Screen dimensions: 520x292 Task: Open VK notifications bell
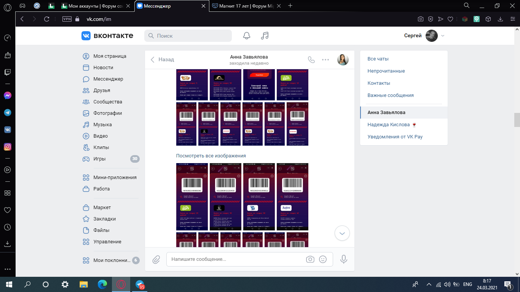[x=247, y=36]
